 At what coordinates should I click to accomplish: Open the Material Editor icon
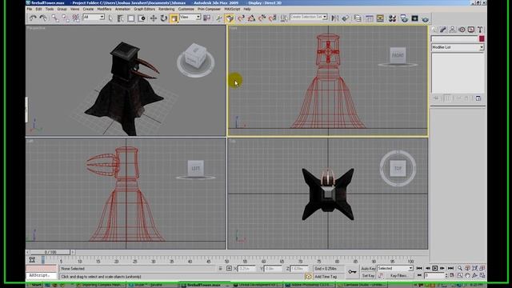coord(392,18)
